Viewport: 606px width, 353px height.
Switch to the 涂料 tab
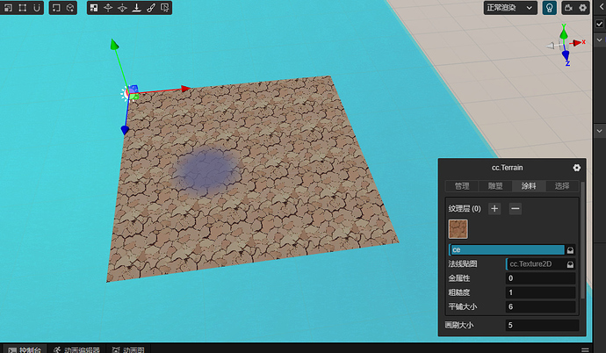coord(529,186)
